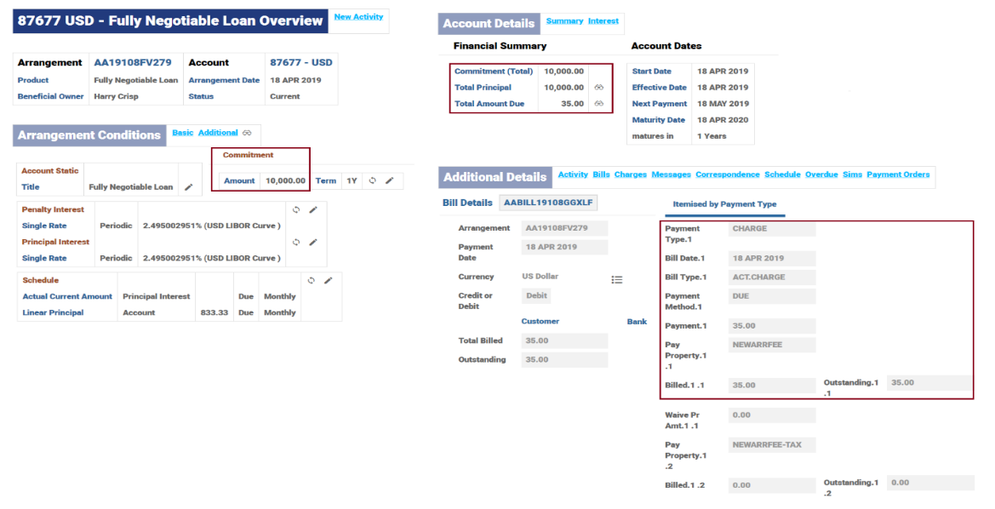Select the Interest tab in Account Details

(x=603, y=21)
